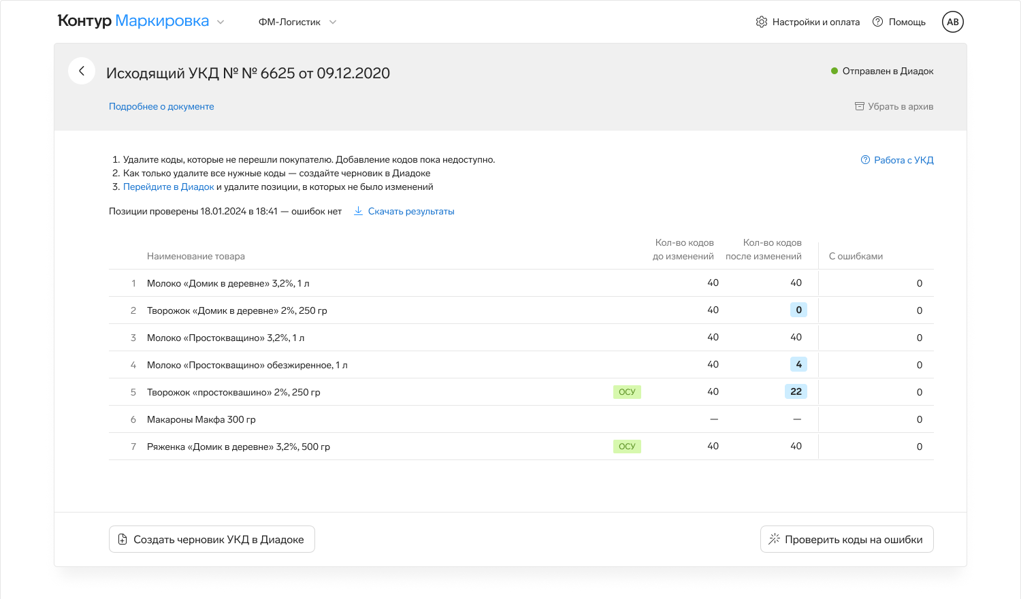Click Наименование товара column header

(196, 256)
